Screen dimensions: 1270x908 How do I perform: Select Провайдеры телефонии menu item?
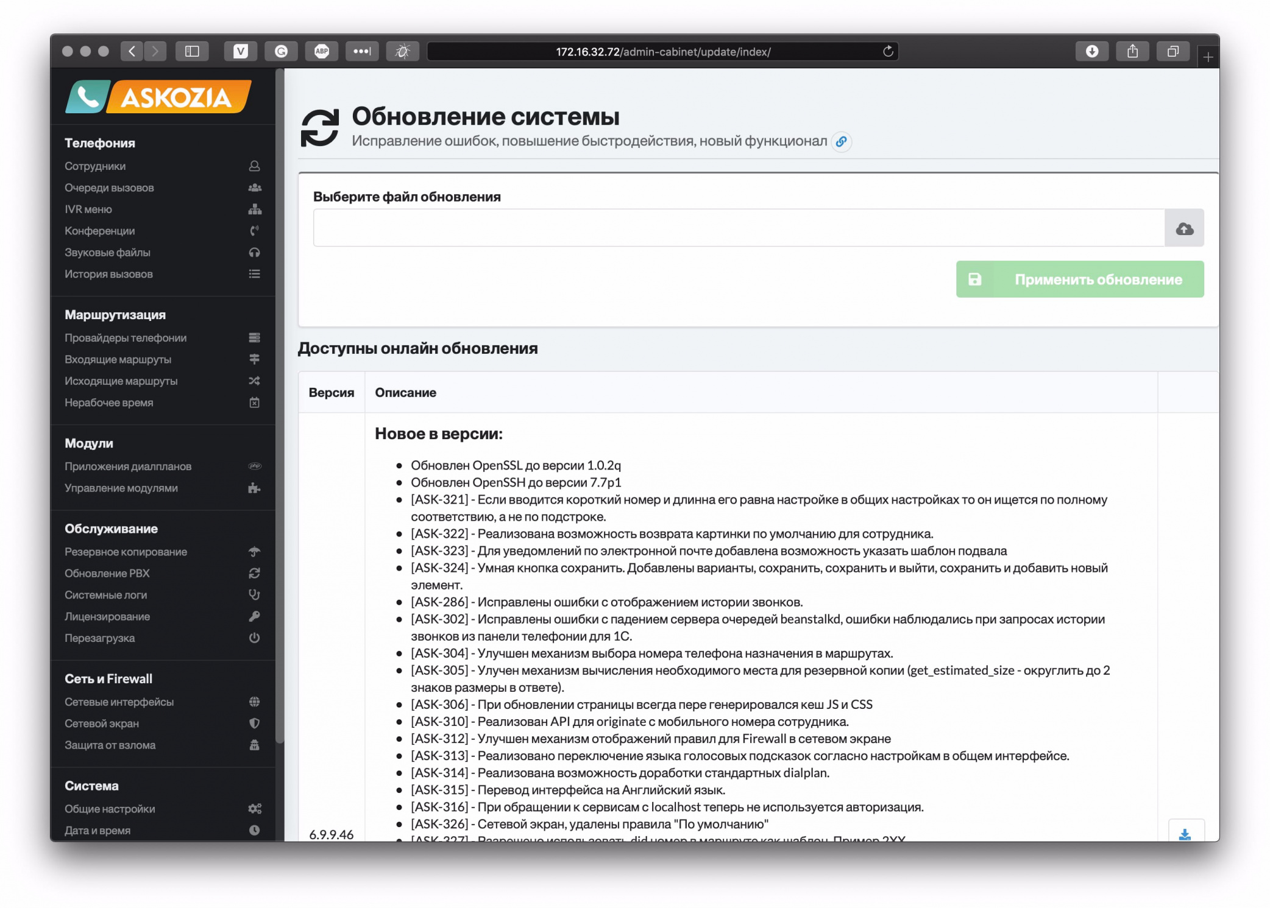click(126, 337)
